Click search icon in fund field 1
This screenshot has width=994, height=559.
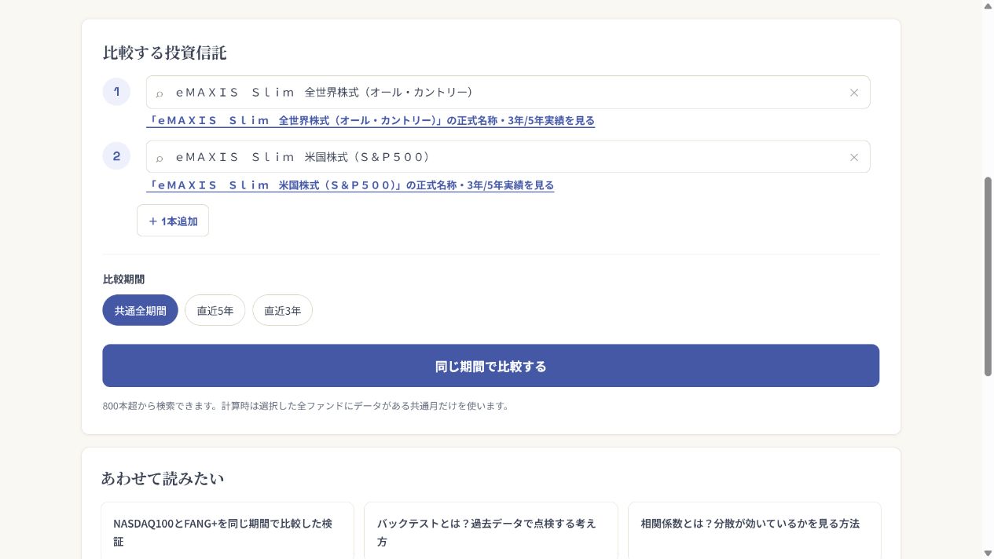click(160, 93)
